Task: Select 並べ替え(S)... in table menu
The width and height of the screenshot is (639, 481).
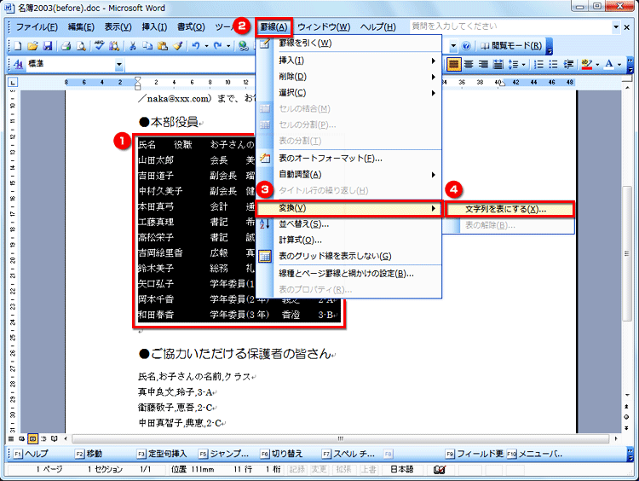Action: tap(348, 224)
